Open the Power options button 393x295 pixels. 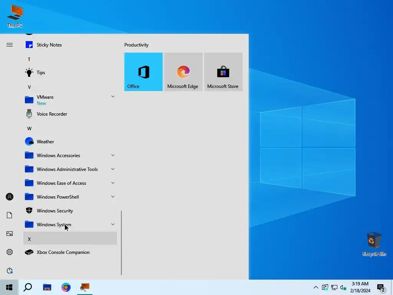(10, 270)
